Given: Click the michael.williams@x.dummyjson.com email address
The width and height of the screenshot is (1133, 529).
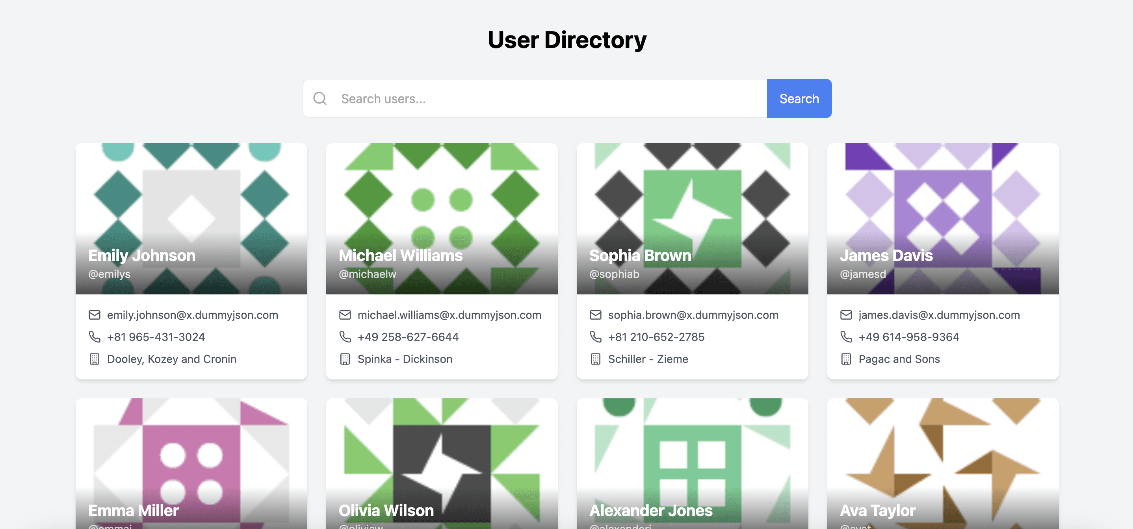Looking at the screenshot, I should (449, 315).
